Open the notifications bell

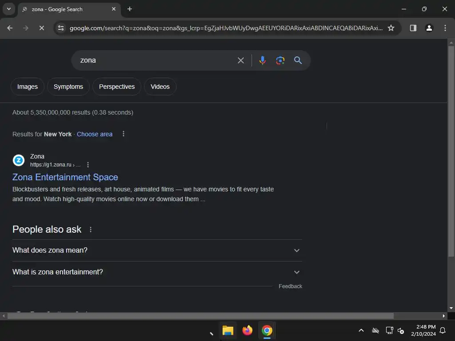[x=443, y=330]
